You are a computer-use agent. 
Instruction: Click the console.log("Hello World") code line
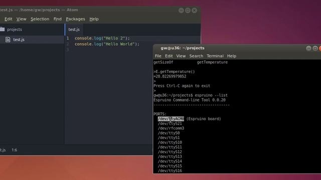pos(107,44)
